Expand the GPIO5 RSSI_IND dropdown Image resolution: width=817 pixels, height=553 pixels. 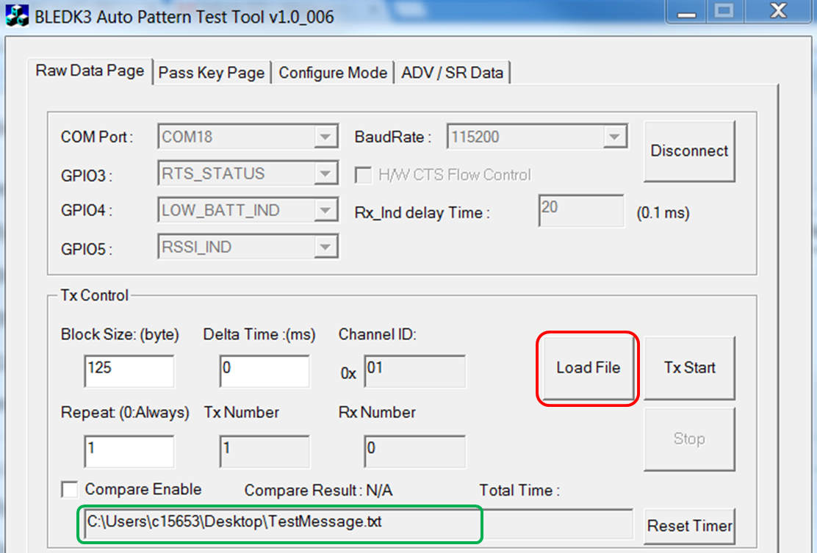point(323,247)
